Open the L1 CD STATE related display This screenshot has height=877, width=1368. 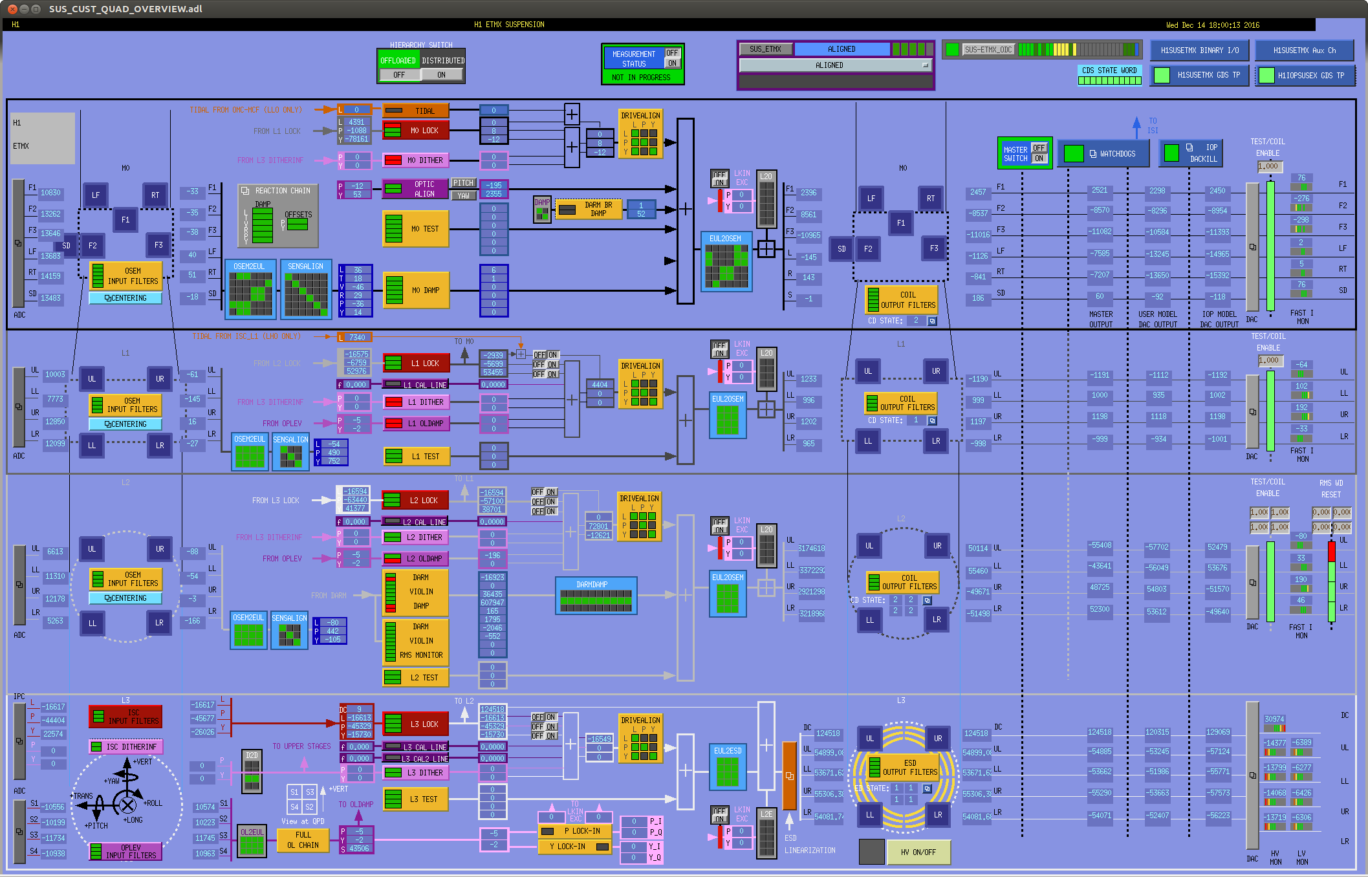click(x=933, y=420)
